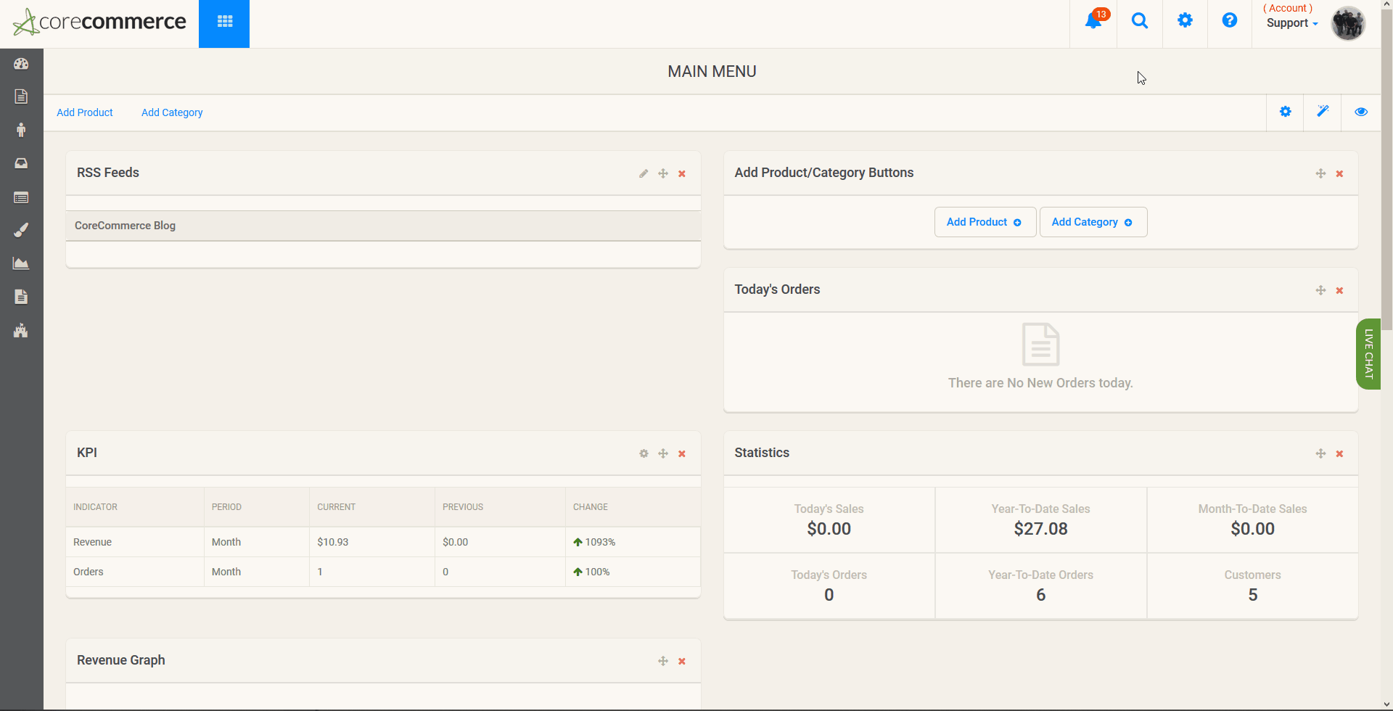
Task: Open the Dashboard gauge icon in sidebar
Action: 21,64
